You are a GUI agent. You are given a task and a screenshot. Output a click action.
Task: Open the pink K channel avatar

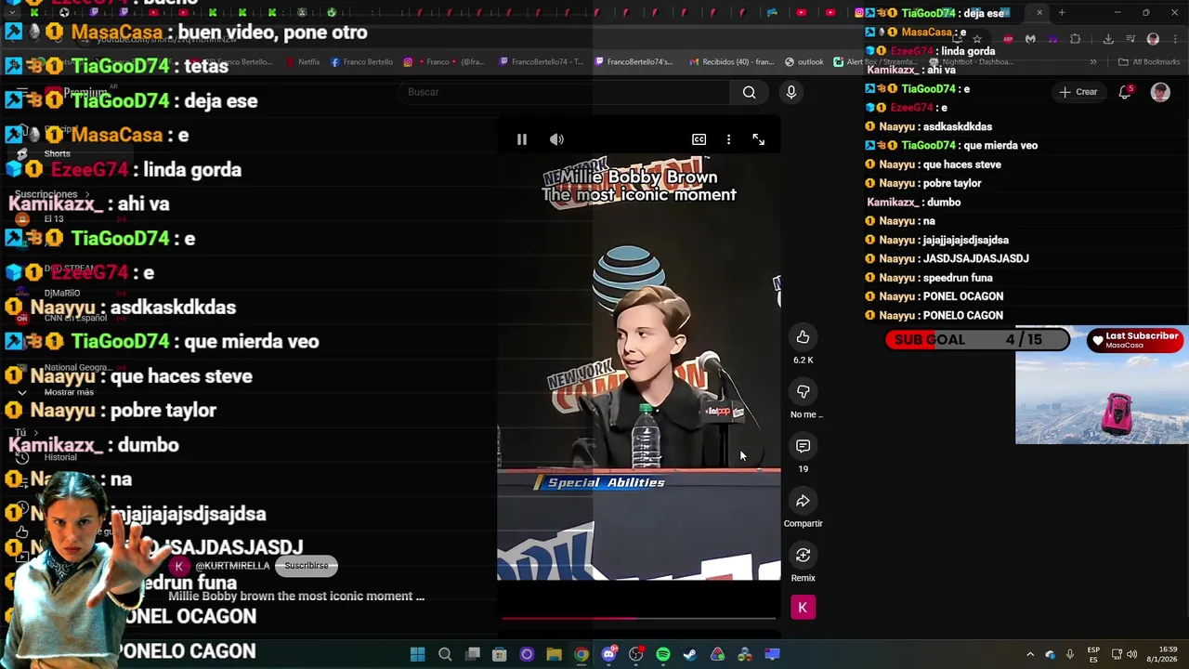[803, 608]
